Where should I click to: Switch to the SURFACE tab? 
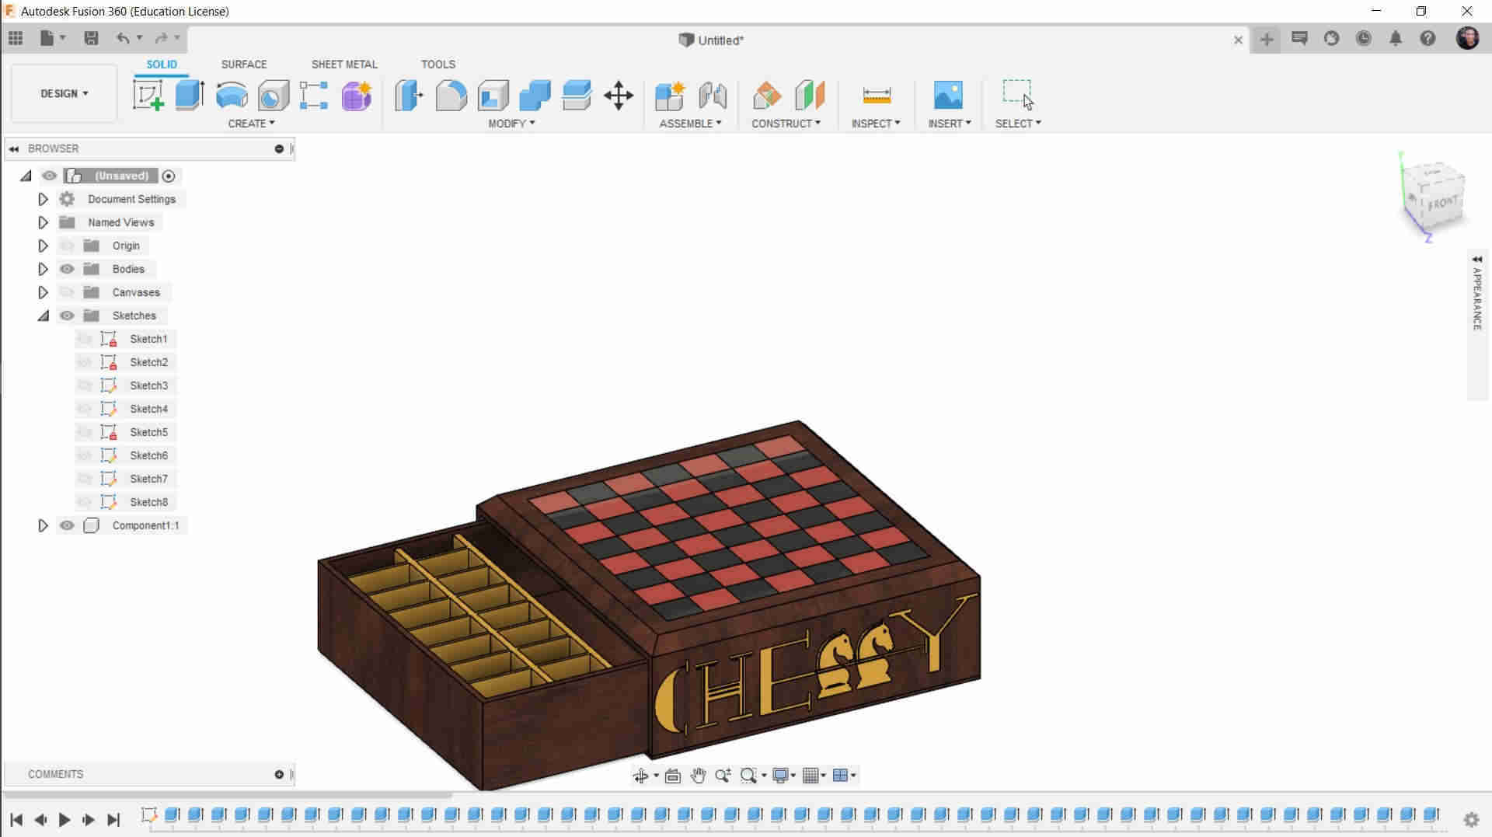(244, 65)
